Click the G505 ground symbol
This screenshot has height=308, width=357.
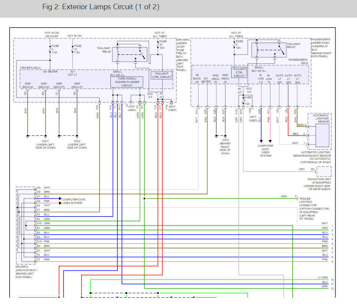pos(225,136)
